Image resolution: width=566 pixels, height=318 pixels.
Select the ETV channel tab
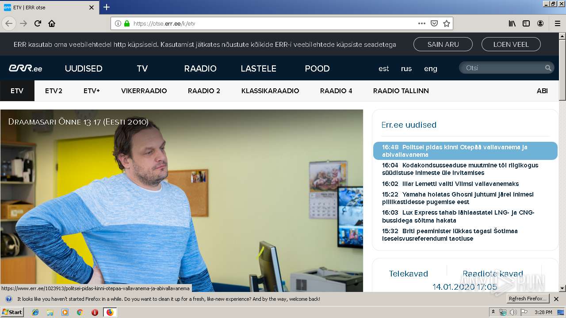[17, 91]
